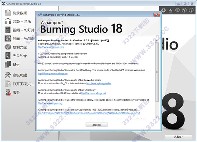
Task: Open help with the question mark icon
Action: click(x=184, y=10)
